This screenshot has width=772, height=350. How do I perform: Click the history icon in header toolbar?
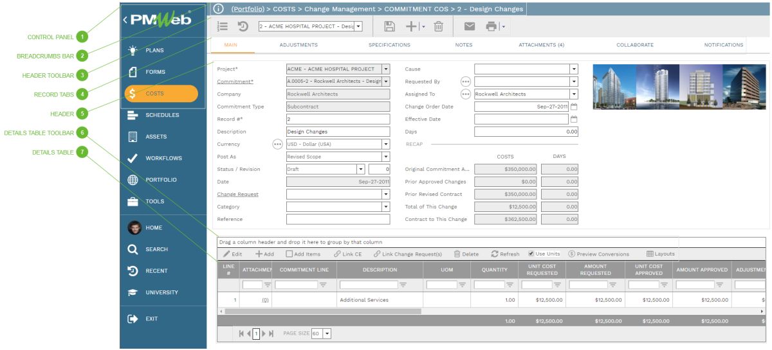coord(243,26)
